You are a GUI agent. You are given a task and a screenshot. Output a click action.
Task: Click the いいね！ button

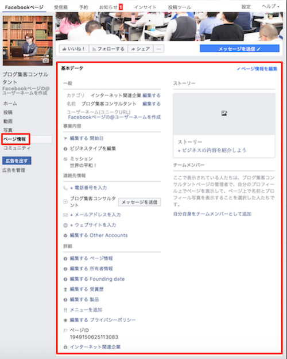[74, 48]
